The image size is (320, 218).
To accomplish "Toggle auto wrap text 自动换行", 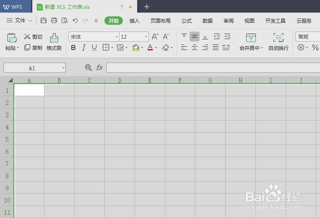I will (278, 42).
